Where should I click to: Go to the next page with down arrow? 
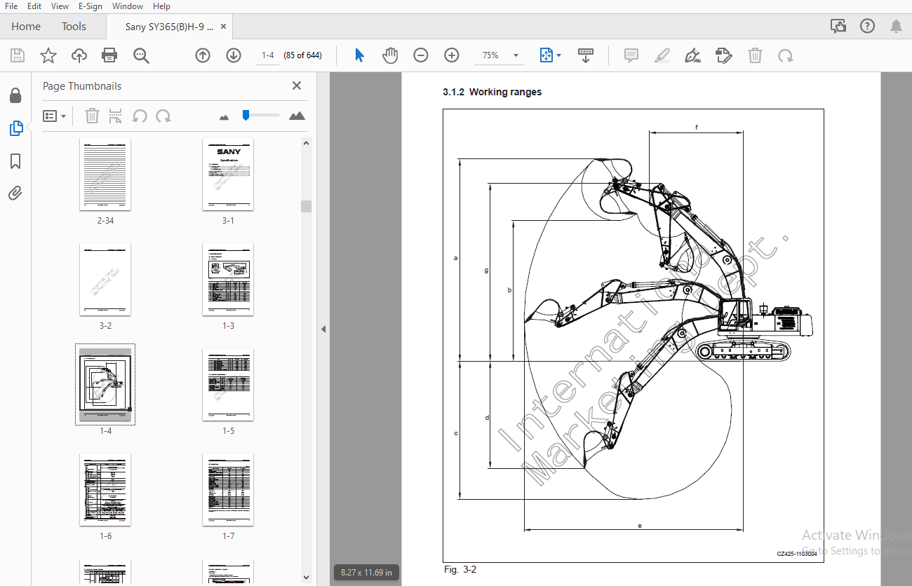(x=234, y=55)
